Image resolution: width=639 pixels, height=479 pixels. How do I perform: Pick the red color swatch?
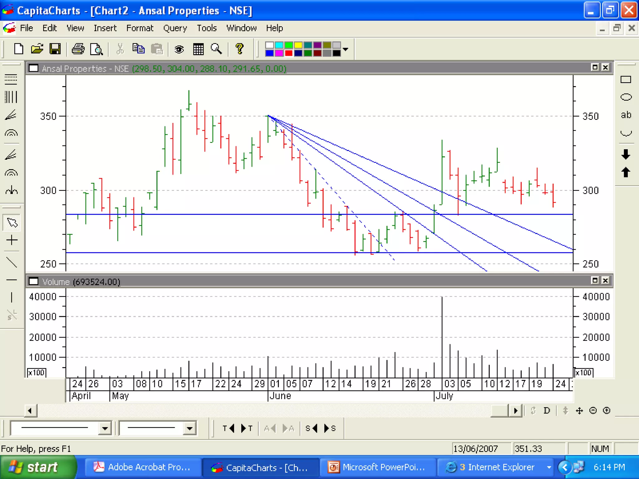[289, 53]
